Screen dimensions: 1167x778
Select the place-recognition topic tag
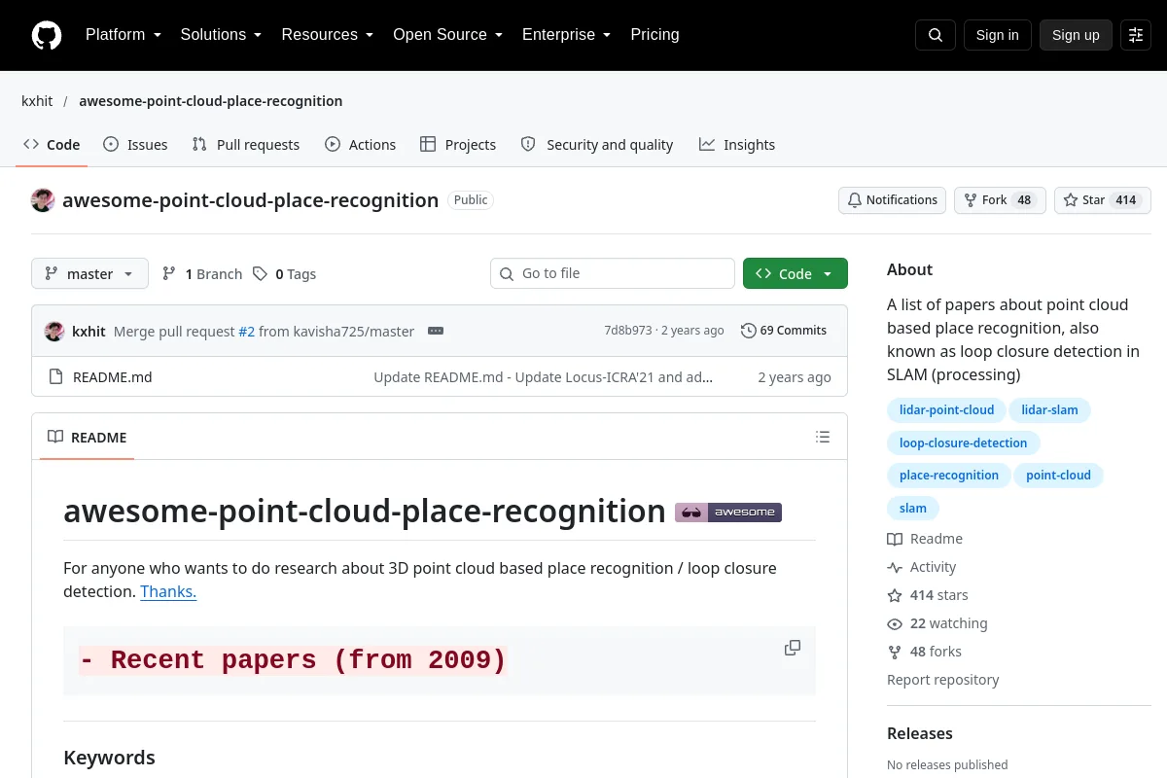pos(948,476)
